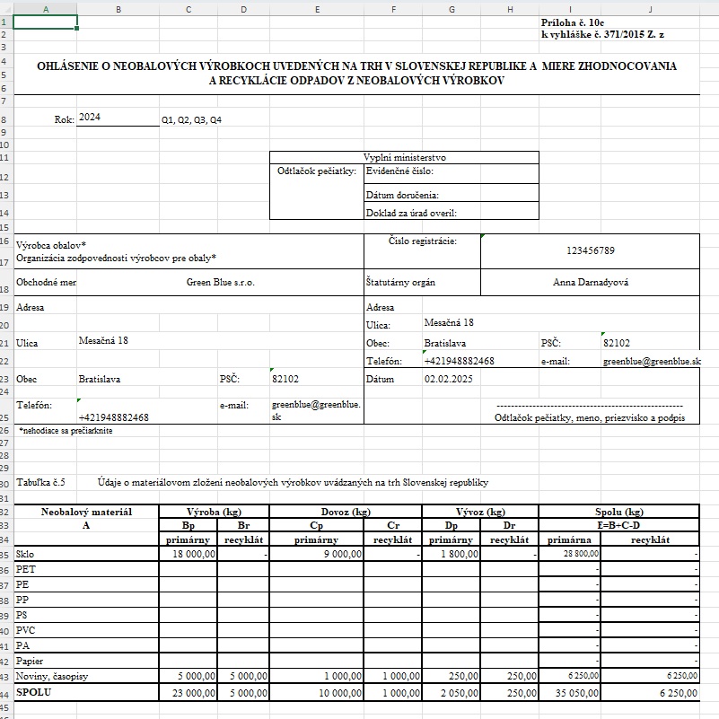The height and width of the screenshot is (719, 719).
Task: Select the registration number 123456789 cell
Action: (590, 250)
